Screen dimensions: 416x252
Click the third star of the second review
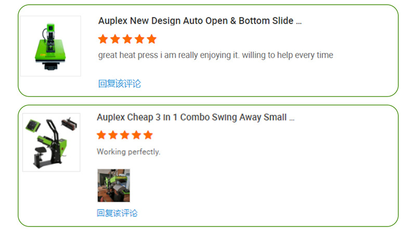[125, 135]
